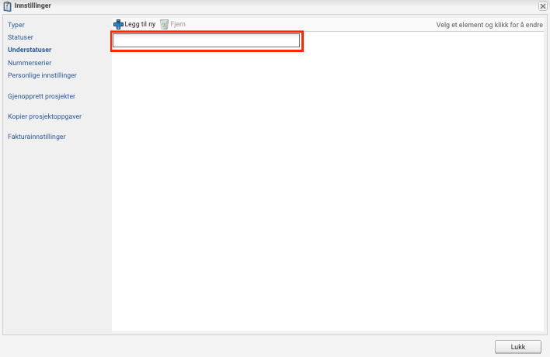Switch to the Statuser section

(x=20, y=37)
